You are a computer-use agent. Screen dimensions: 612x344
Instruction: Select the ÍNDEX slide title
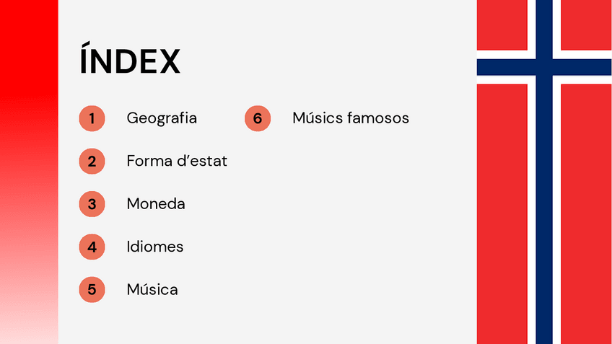coord(130,62)
